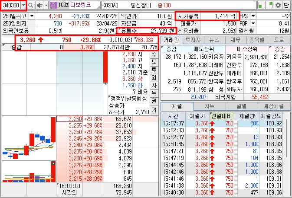This screenshot has width=292, height=198.
Task: Click the speaker sound alert icon
Action: click(39, 5)
